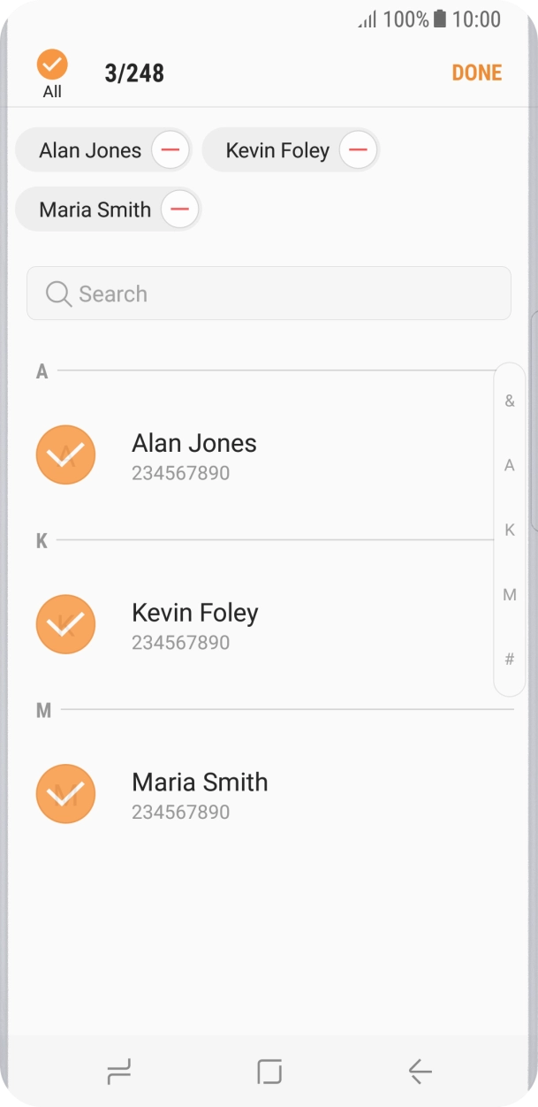Uncheck the Kevin Foley contact checkbox

click(x=65, y=624)
